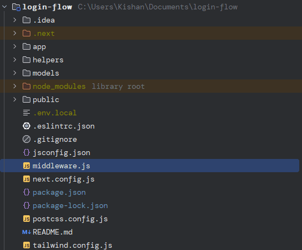This screenshot has width=302, height=250.
Task: Click the app folder icon
Action: point(27,46)
